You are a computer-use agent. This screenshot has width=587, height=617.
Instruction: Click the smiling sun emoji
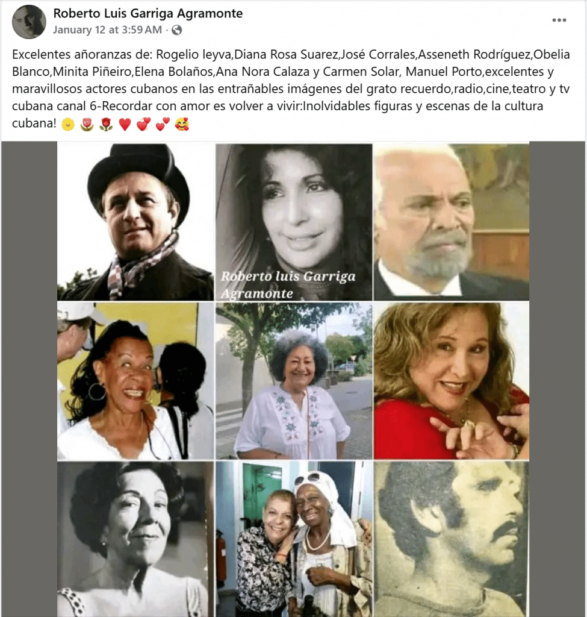tap(68, 124)
